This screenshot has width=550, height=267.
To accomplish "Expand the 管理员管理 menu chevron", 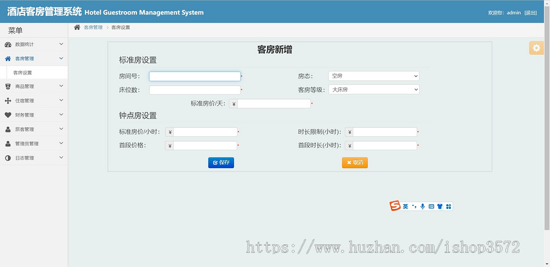I will pos(61,144).
